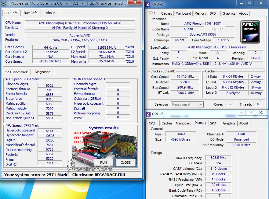Select CPU tab in lower CPU-Z window

(152, 123)
